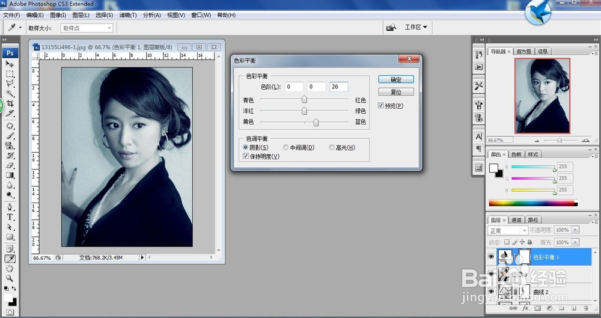Toggle the 预览 preview checkbox
The image size is (601, 318).
click(380, 105)
